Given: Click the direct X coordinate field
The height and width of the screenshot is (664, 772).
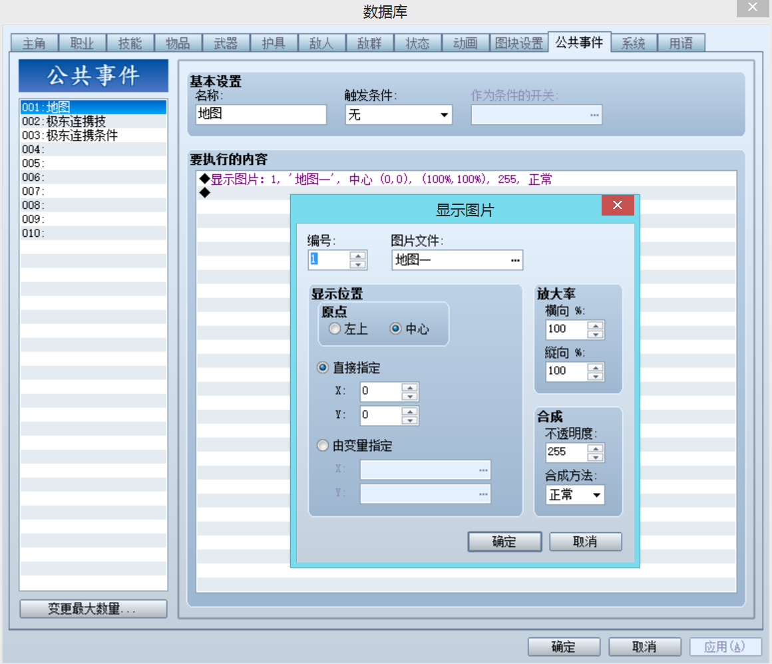Looking at the screenshot, I should (x=381, y=391).
